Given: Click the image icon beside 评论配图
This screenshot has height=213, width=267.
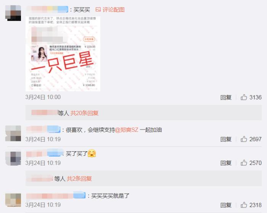Looking at the screenshot, I should pyautogui.click(x=98, y=10).
